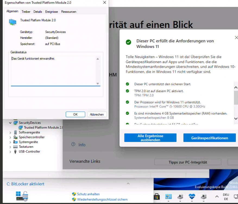238x204 pixels.
Task: Click the results list scrollbar thumb
Action: pyautogui.click(x=236, y=98)
